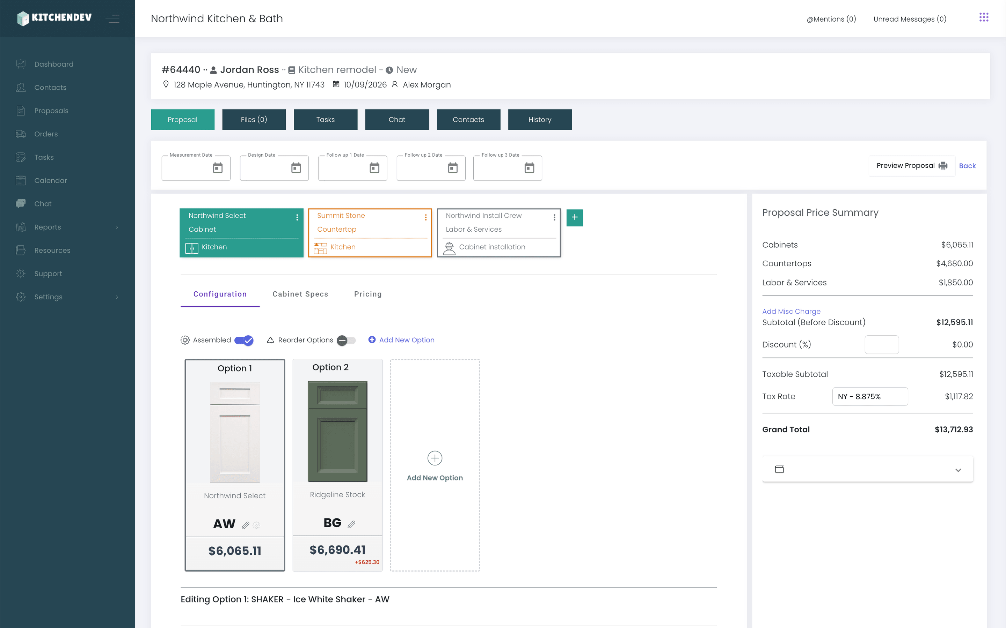1006x628 pixels.
Task: Select the Option 1 white shaker thumbnail
Action: click(x=234, y=432)
